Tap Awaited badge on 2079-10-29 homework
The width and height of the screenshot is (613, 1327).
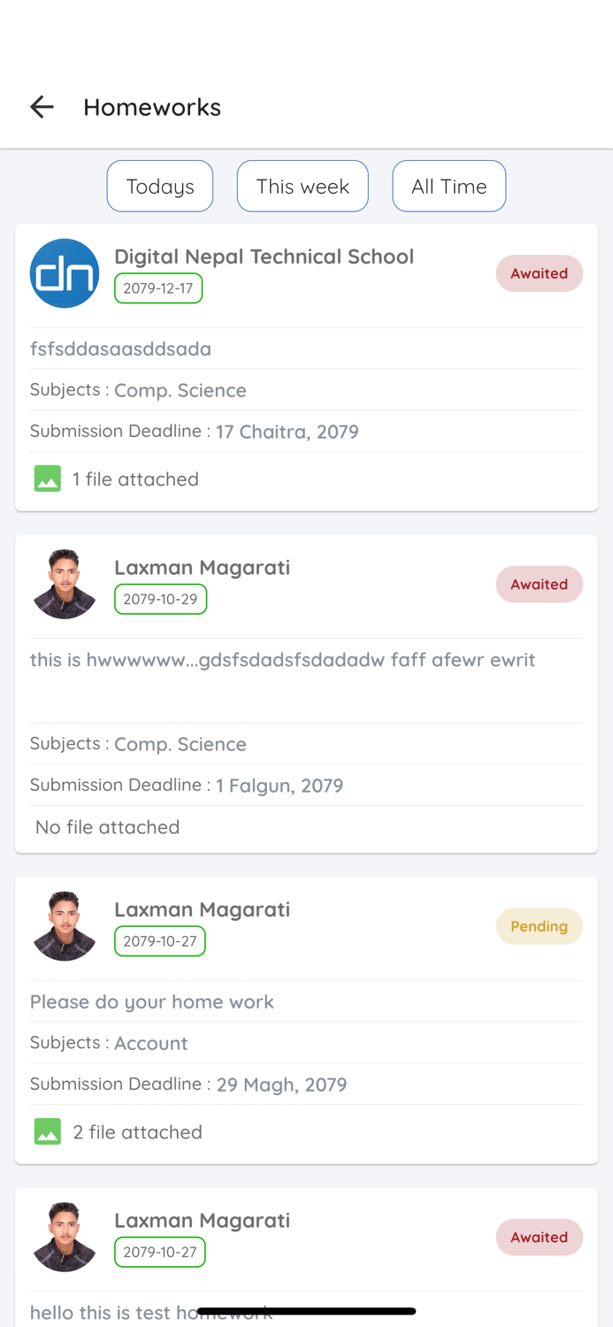click(x=539, y=584)
